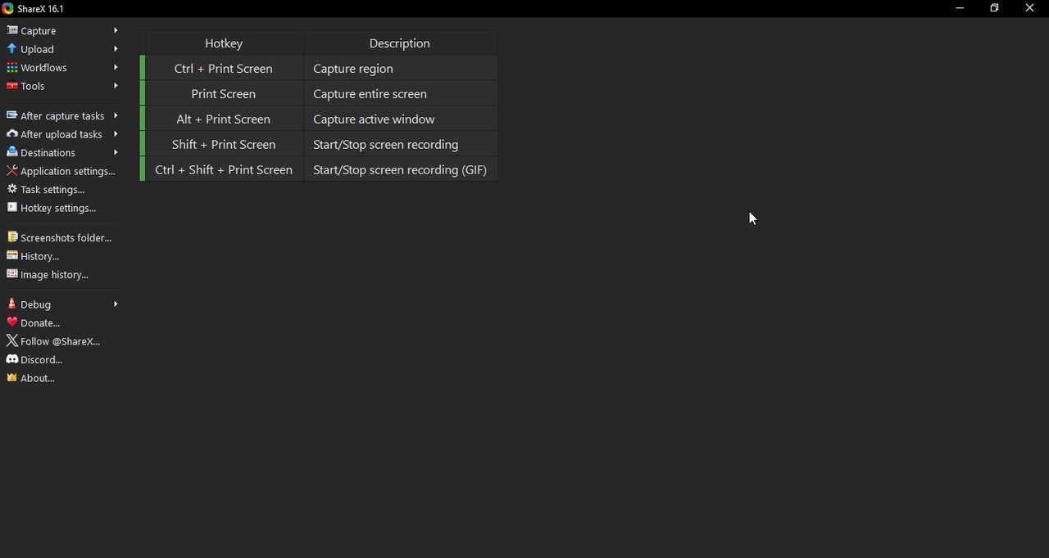Expand the After upload tasks arrow
This screenshot has height=558, width=1049.
(x=116, y=134)
